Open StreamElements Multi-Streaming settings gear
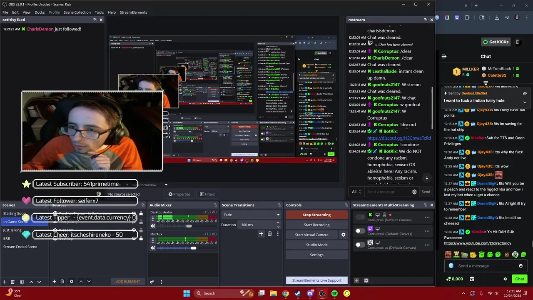Screen dimensions: 533x300 click(x=366, y=280)
